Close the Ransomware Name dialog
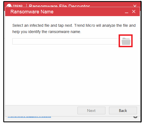The height and width of the screenshot is (128, 148). click(x=134, y=11)
